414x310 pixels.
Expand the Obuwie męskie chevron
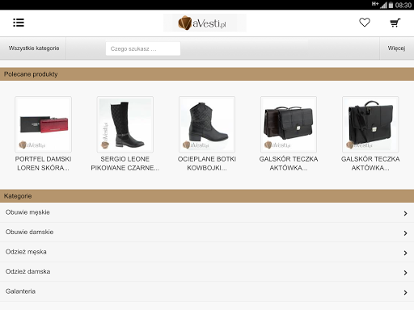coord(405,213)
